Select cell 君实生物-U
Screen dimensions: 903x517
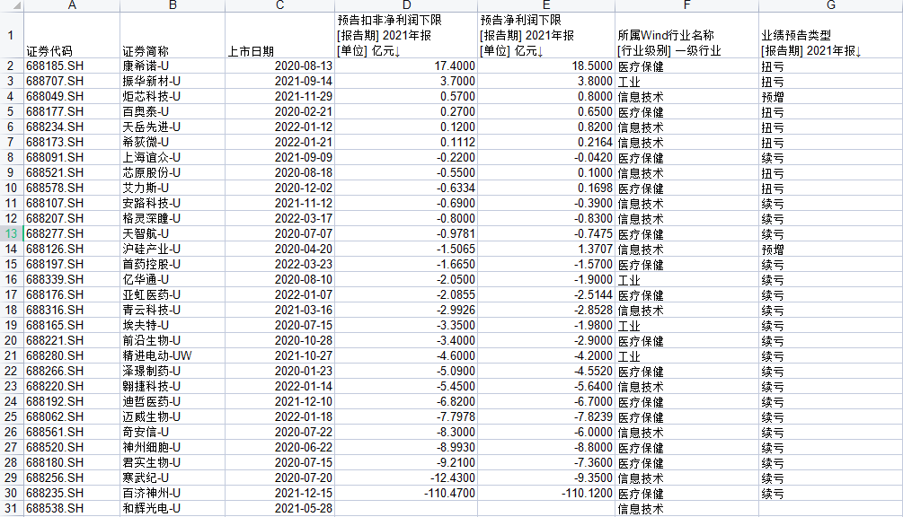point(173,461)
